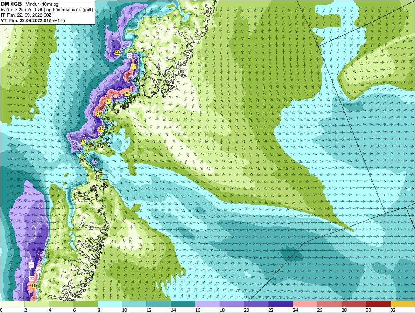Click the yellow 37 gust label
The width and height of the screenshot is (415, 313).
[134, 66]
